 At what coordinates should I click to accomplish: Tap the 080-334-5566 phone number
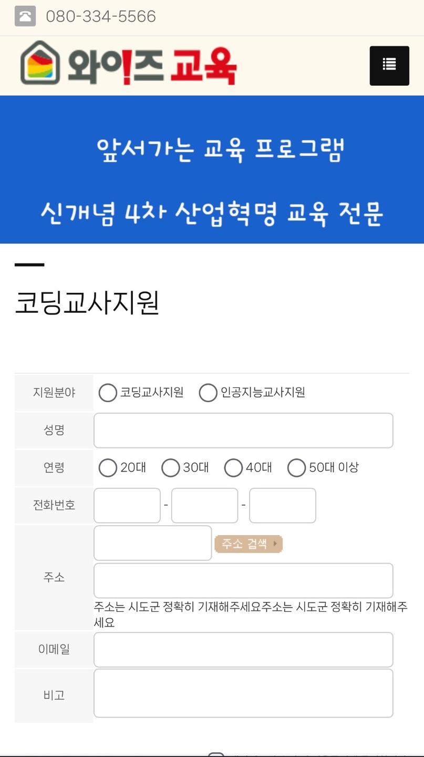click(x=101, y=16)
